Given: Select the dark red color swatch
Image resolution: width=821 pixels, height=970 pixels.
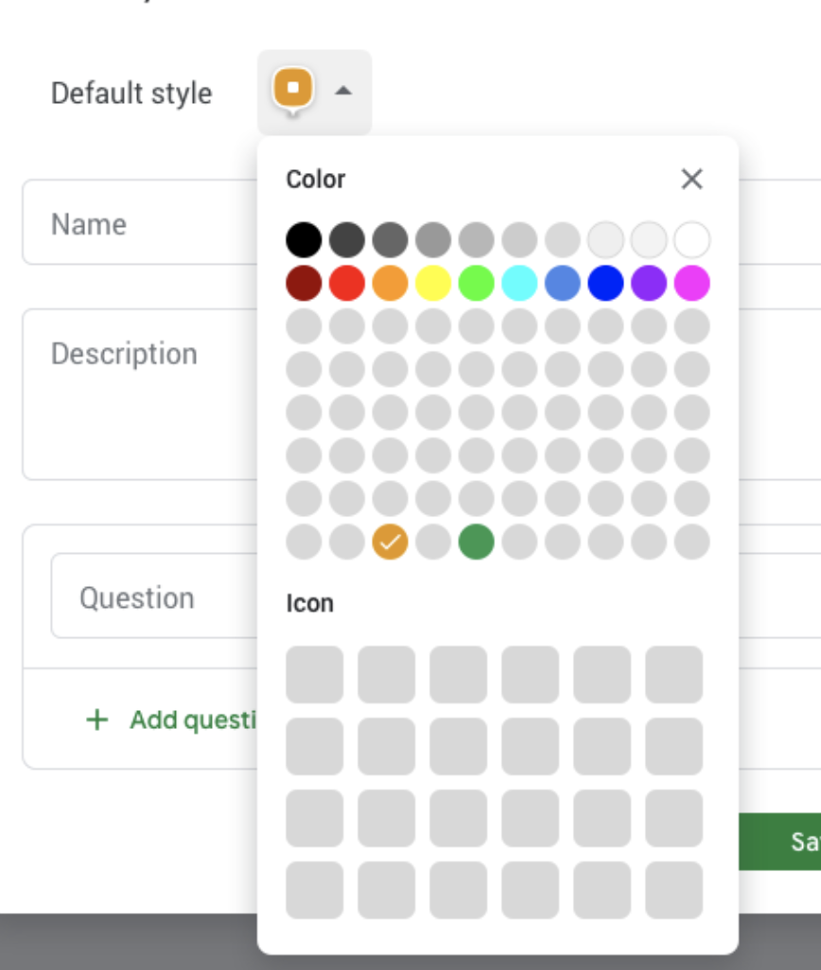Looking at the screenshot, I should click(304, 284).
